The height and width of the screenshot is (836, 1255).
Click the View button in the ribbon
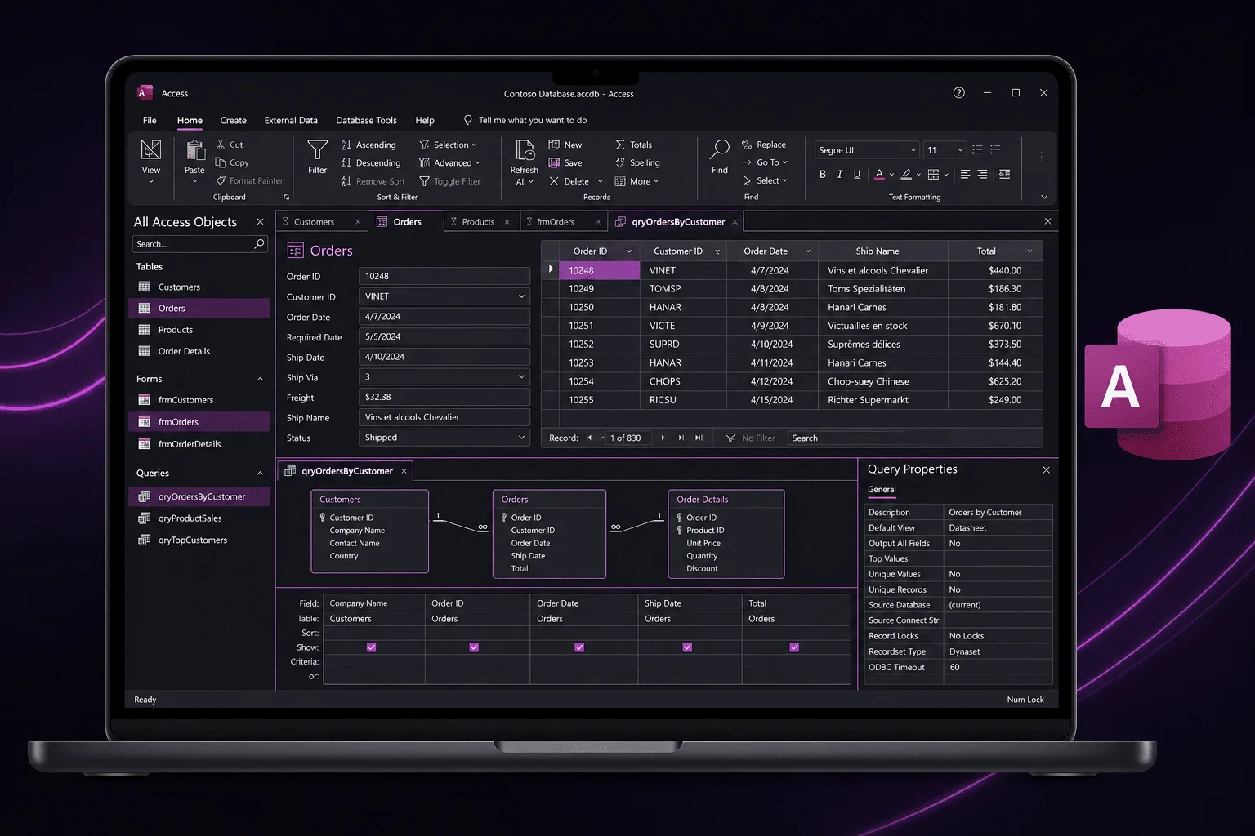[x=151, y=161]
